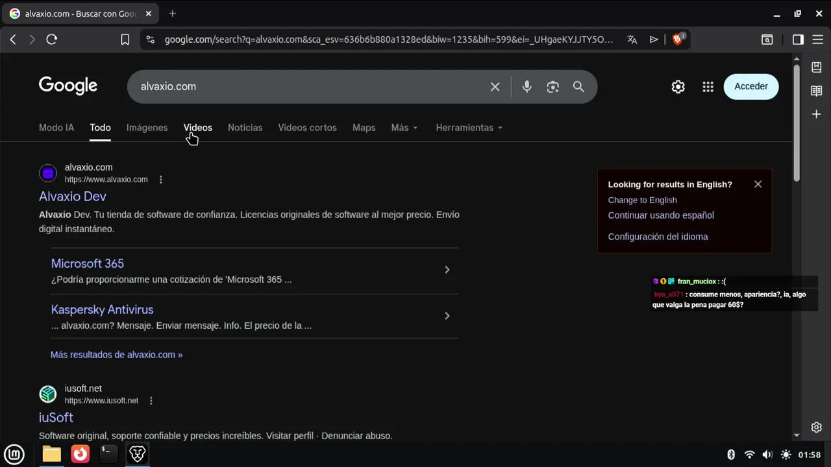
Task: Open the Microsoft 365 sitelink
Action: point(88,264)
